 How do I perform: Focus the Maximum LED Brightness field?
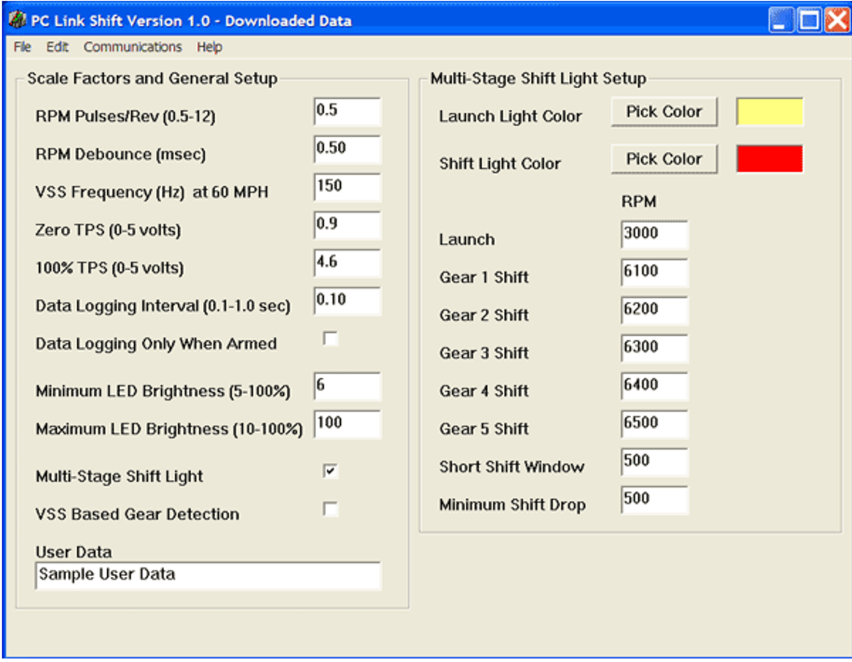point(347,425)
